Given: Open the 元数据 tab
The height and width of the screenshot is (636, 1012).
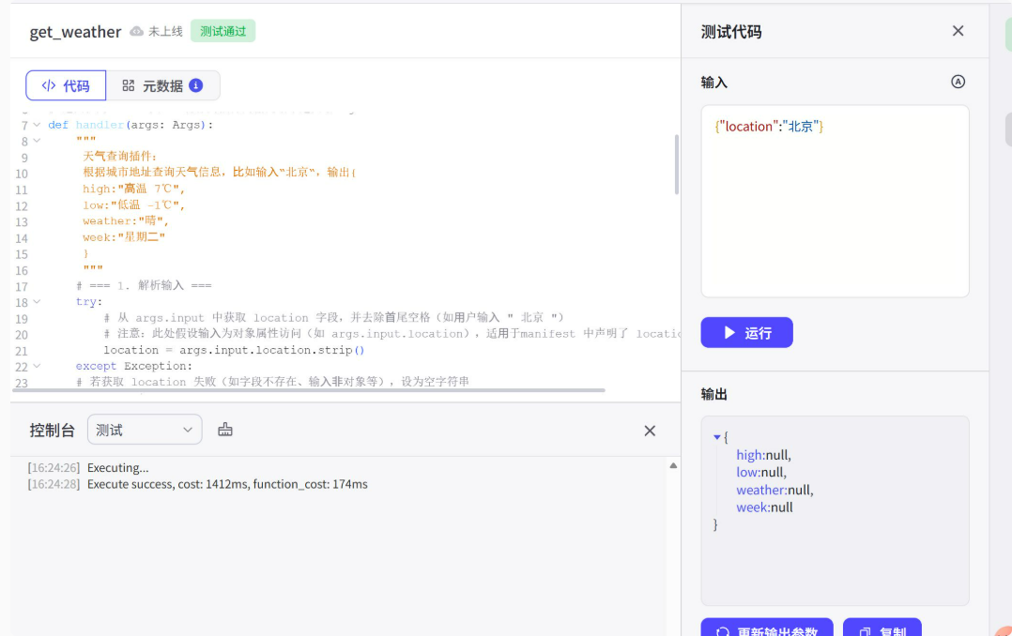Looking at the screenshot, I should click(162, 85).
